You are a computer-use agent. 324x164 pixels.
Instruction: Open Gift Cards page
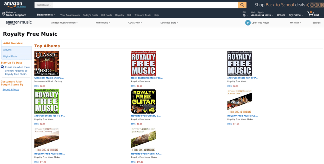pyautogui.click(x=106, y=15)
